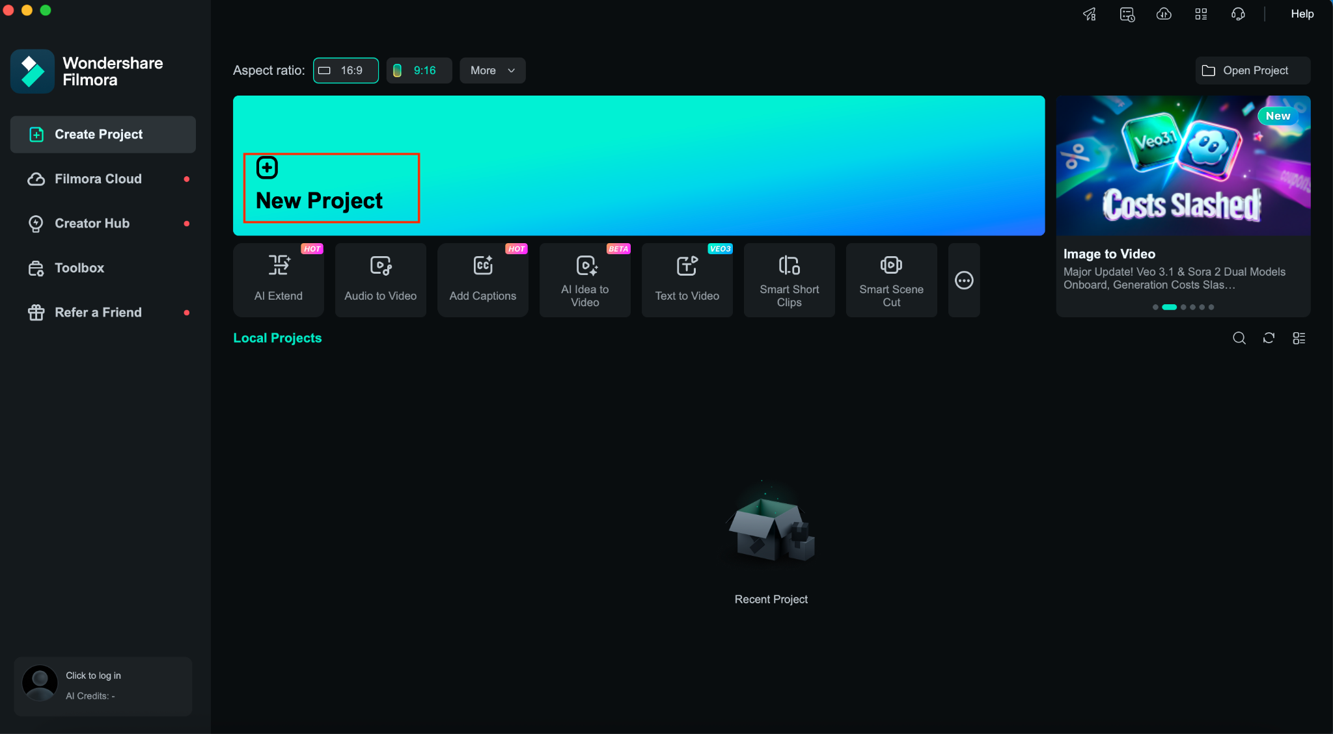Click the New Project plus icon
The image size is (1333, 734).
pos(267,168)
